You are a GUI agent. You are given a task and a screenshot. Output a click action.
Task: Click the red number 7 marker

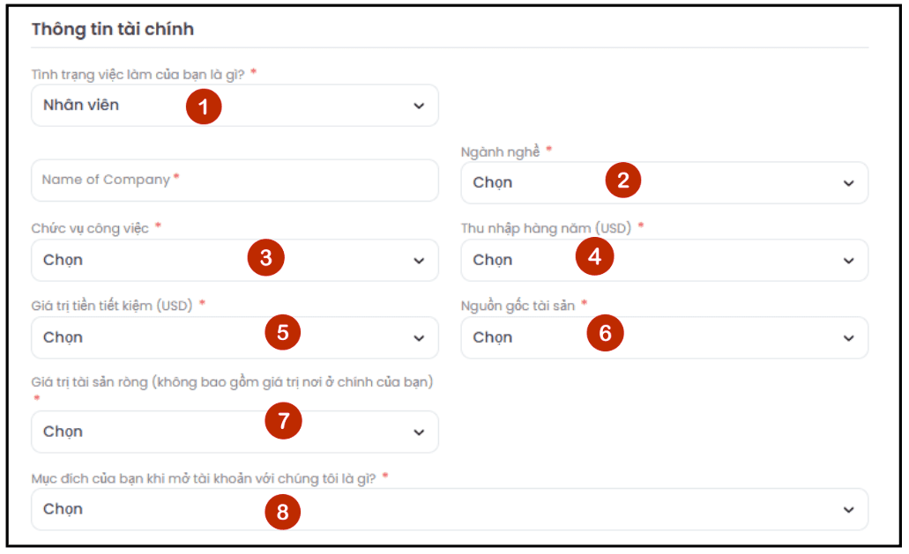pos(284,421)
